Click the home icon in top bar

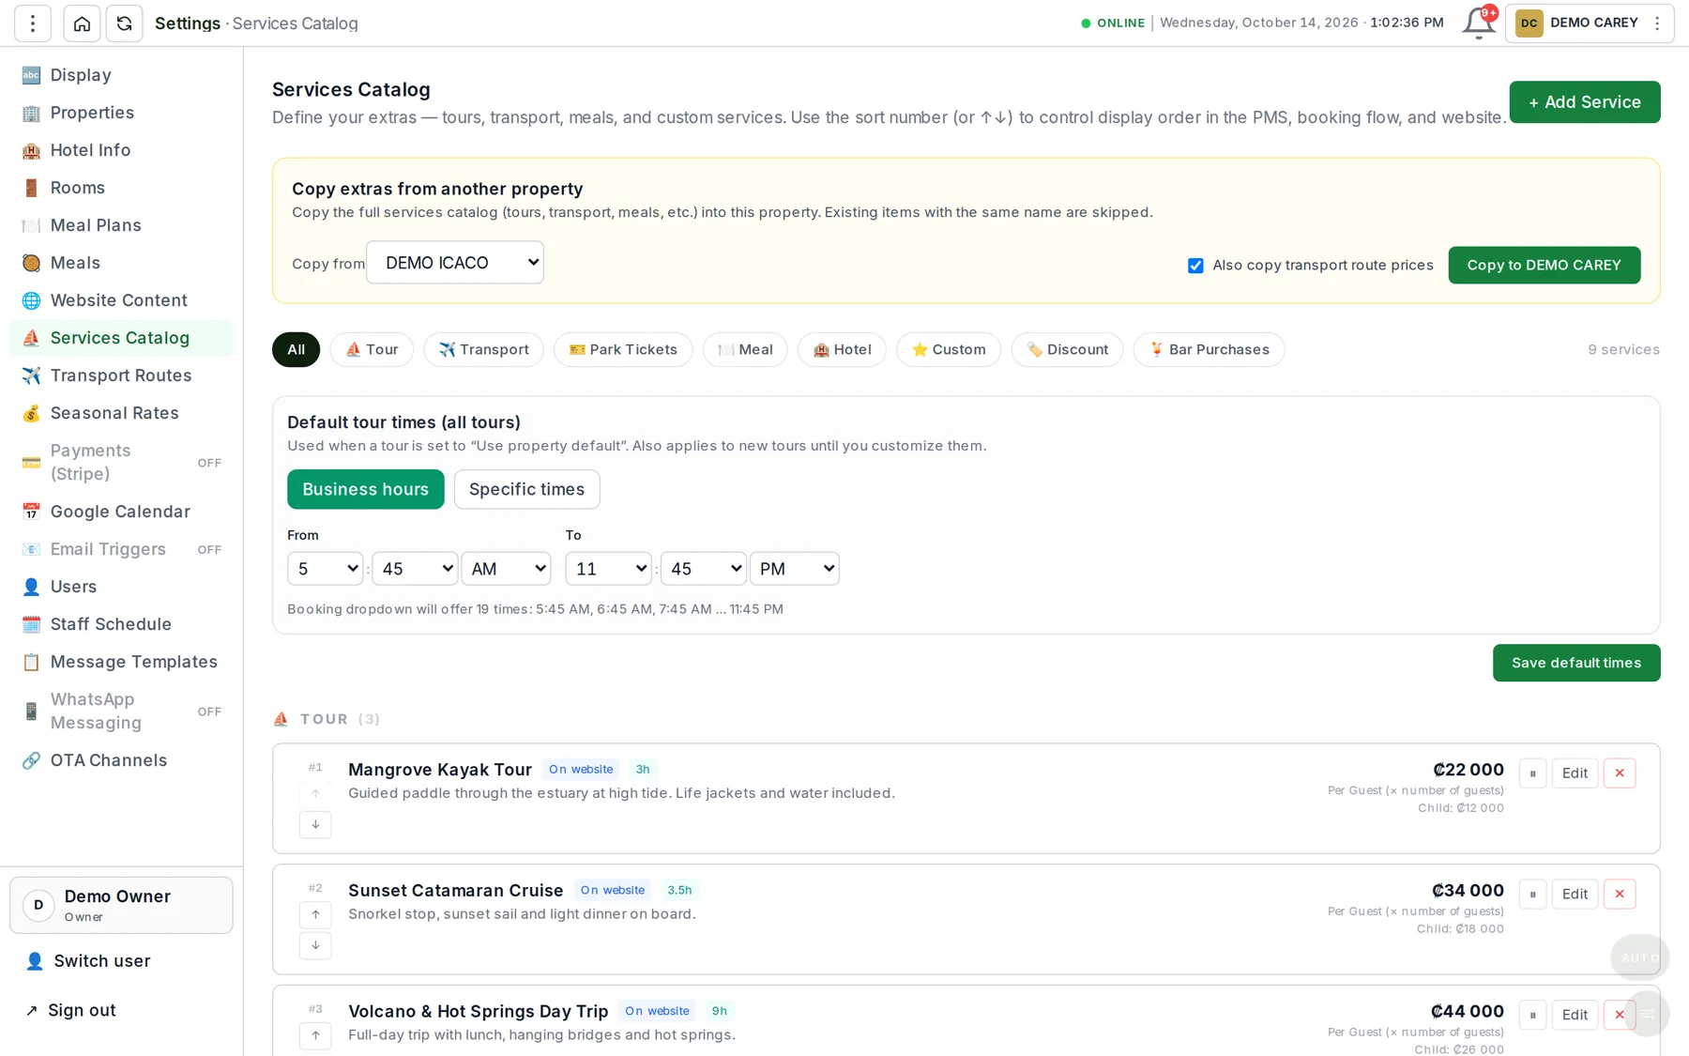click(82, 23)
